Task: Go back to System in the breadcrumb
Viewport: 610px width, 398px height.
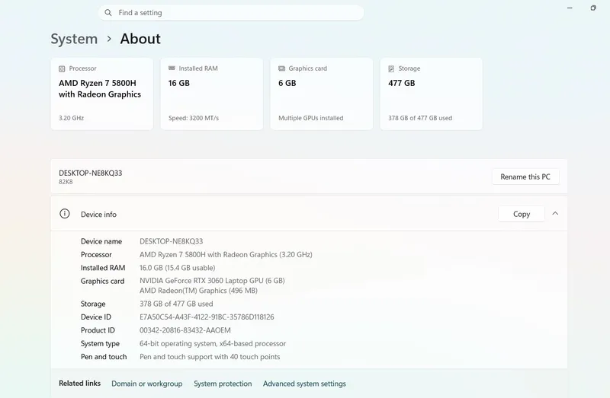Action: [74, 39]
